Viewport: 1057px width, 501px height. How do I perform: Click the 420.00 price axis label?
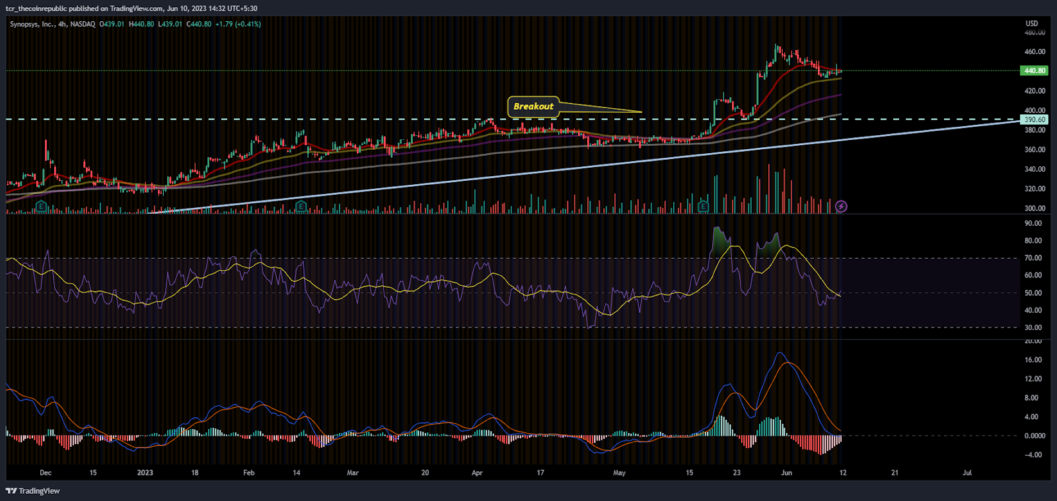(1035, 90)
